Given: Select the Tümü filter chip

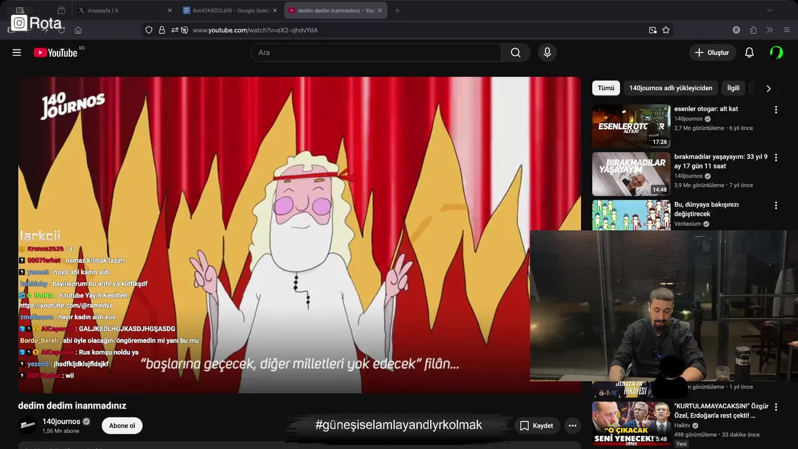Looking at the screenshot, I should (x=606, y=88).
